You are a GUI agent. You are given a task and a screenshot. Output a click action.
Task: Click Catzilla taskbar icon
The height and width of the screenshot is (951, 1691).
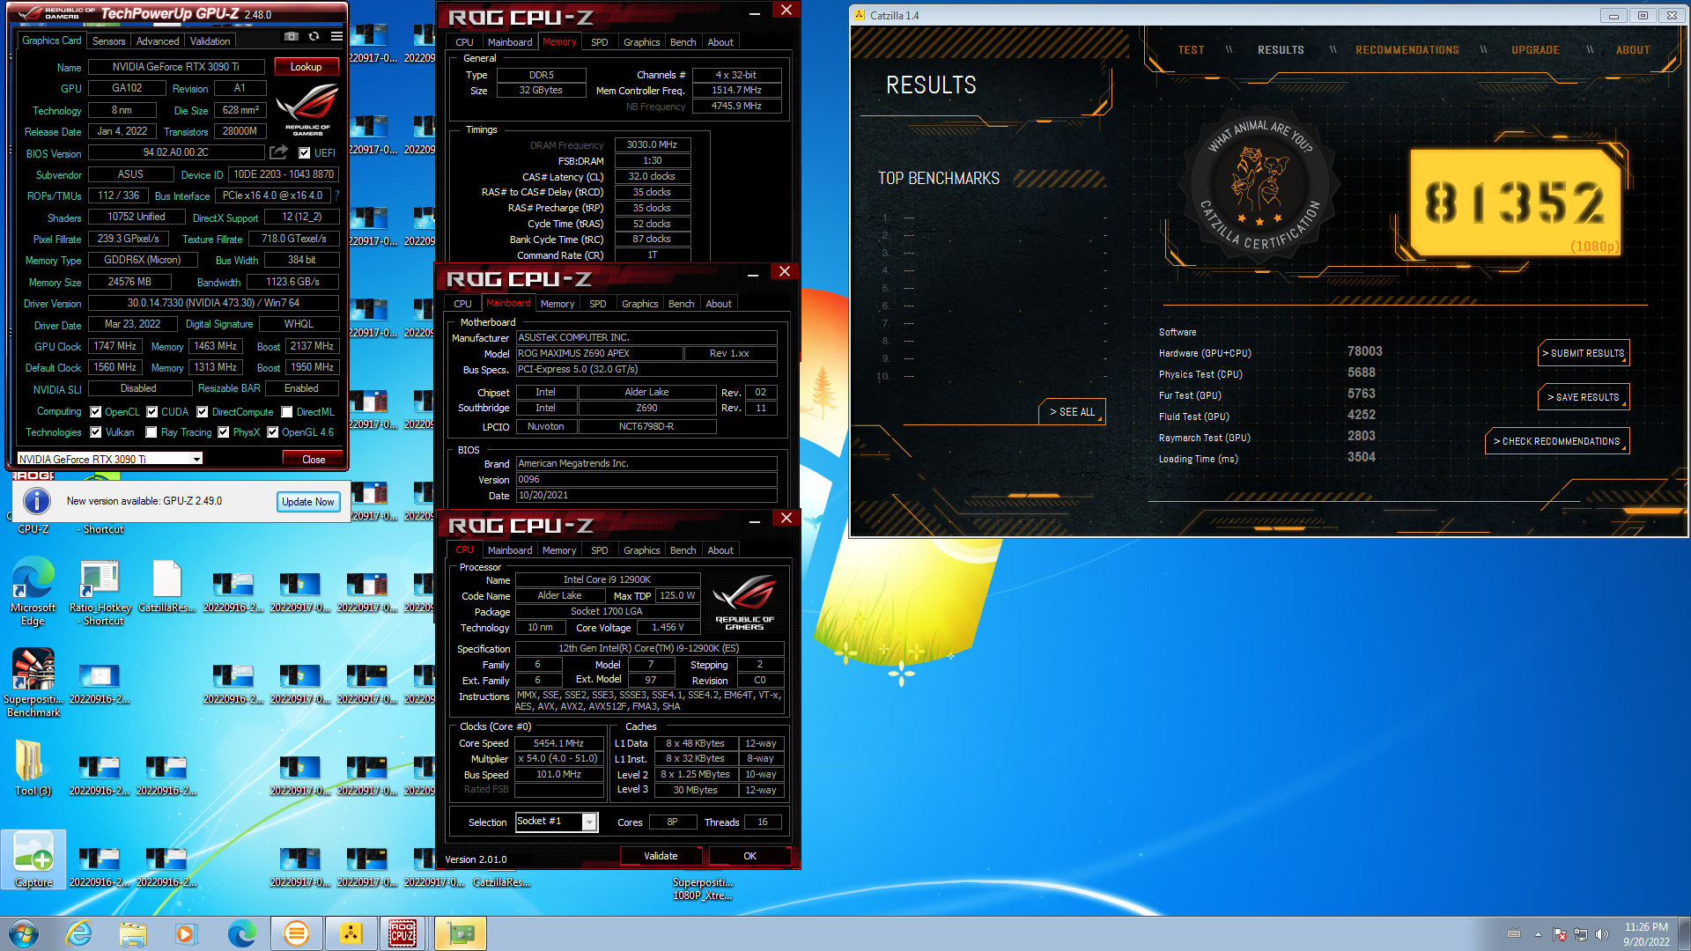coord(351,933)
